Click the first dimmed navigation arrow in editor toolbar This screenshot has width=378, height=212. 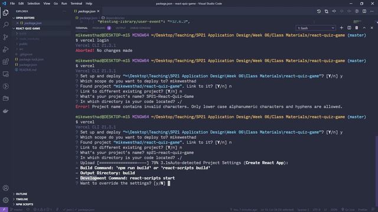[341, 11]
